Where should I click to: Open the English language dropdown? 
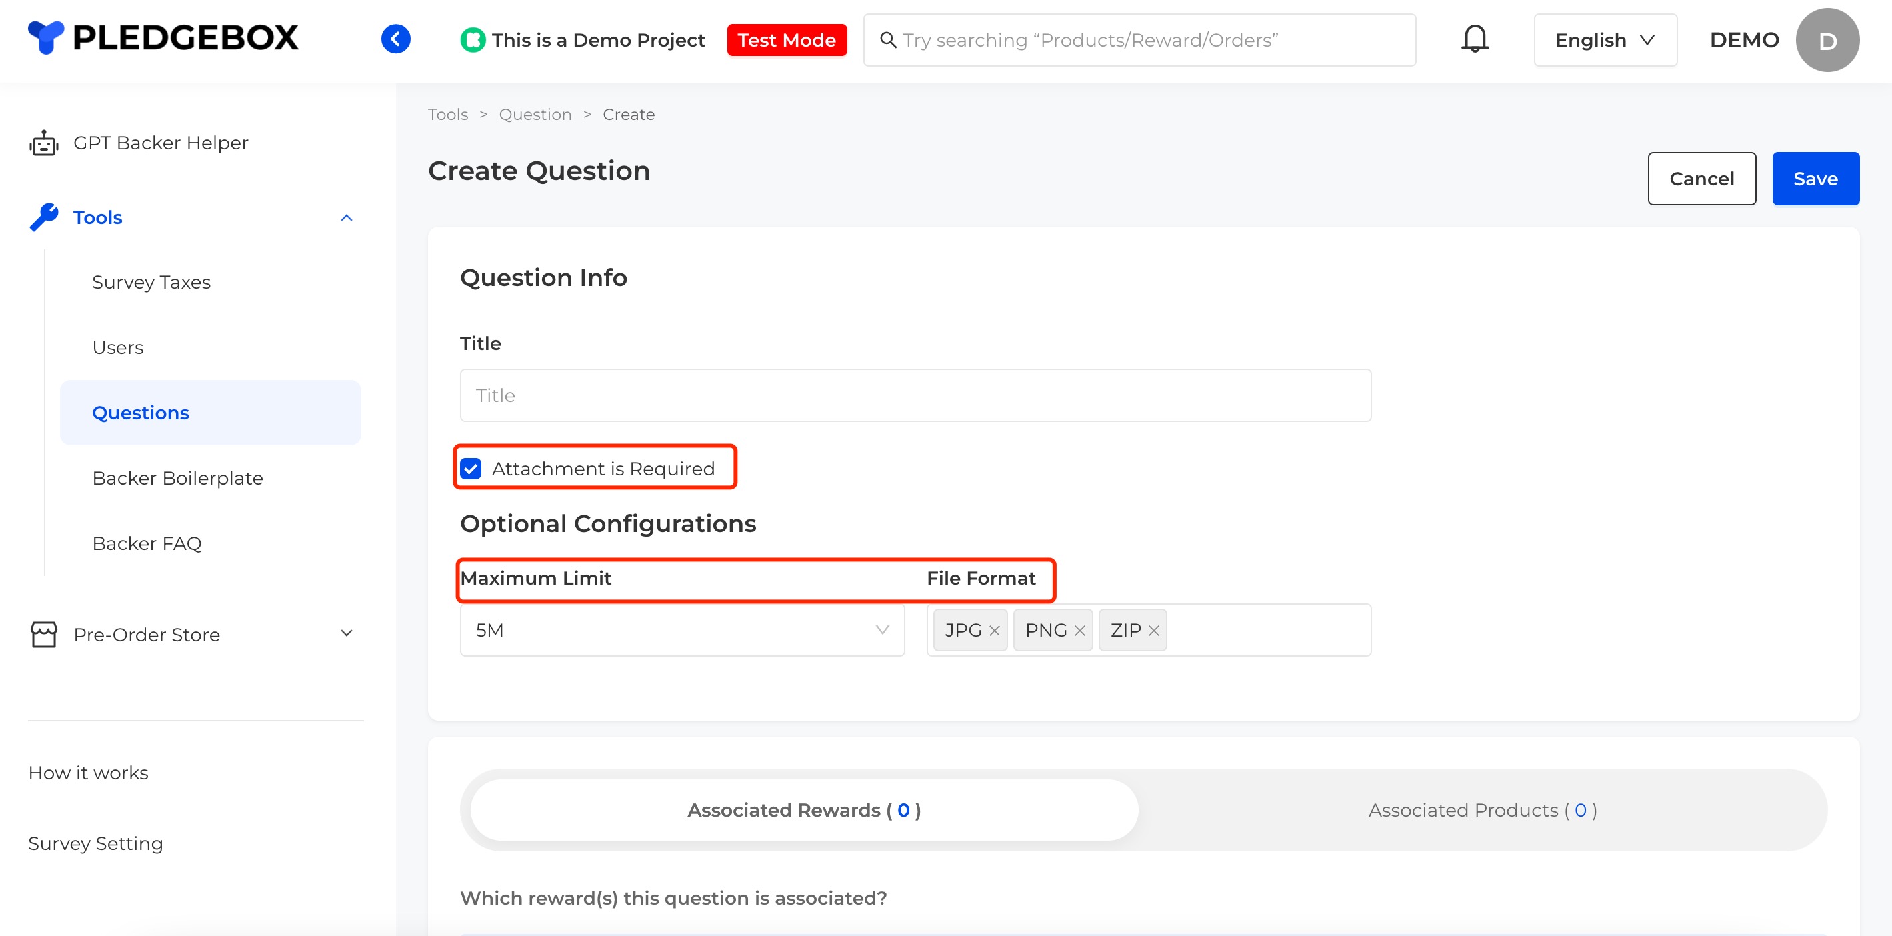pos(1605,40)
